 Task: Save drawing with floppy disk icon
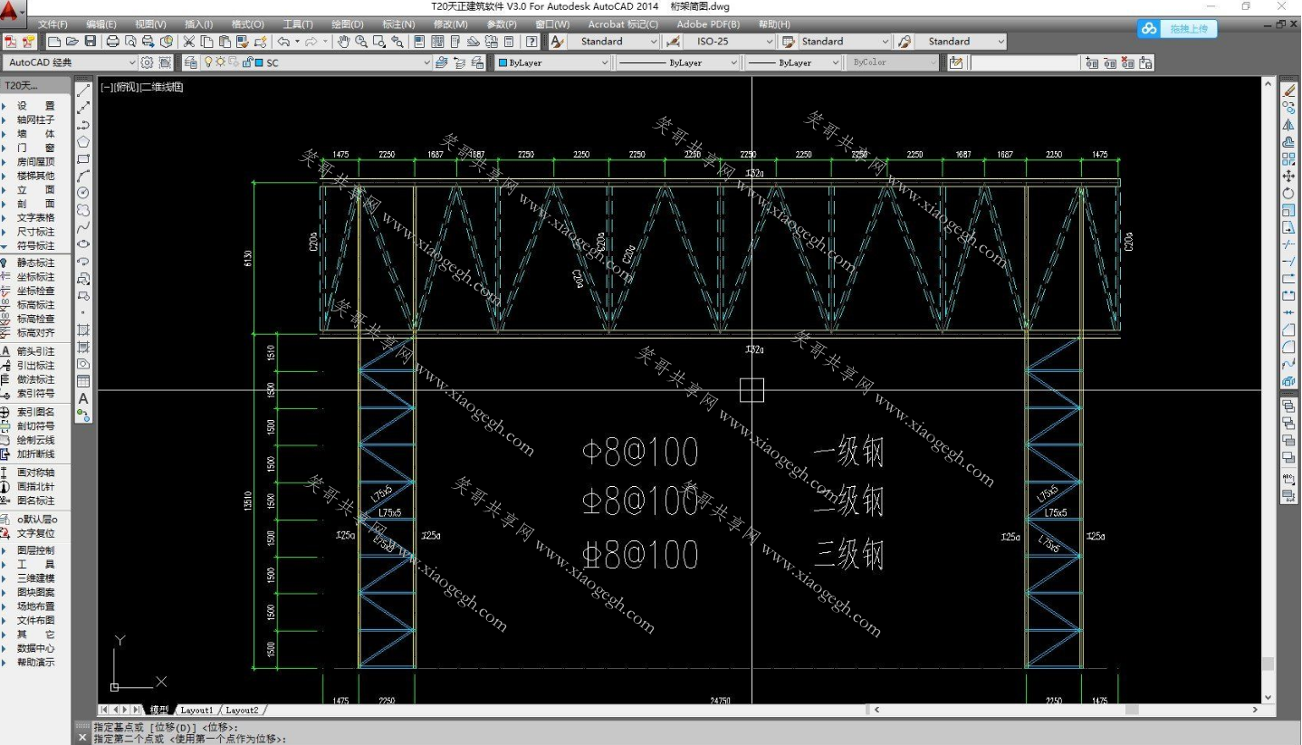click(91, 42)
